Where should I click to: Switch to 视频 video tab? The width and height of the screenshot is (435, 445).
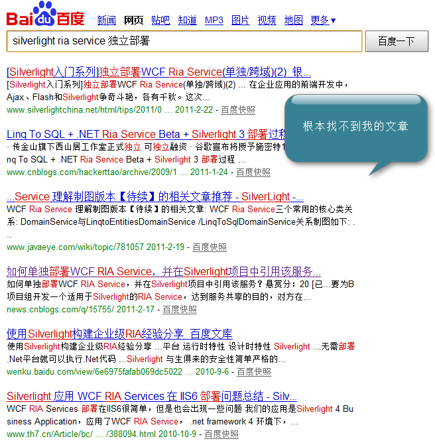click(x=267, y=21)
